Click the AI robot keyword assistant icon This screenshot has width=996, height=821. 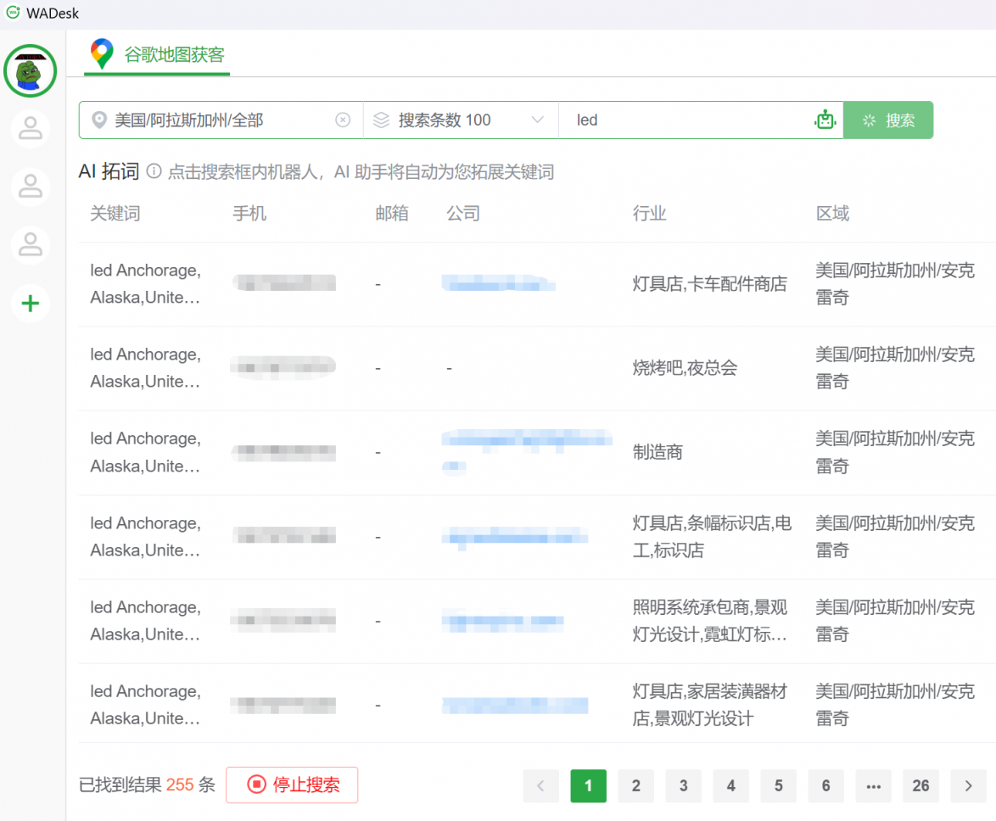[x=825, y=120]
